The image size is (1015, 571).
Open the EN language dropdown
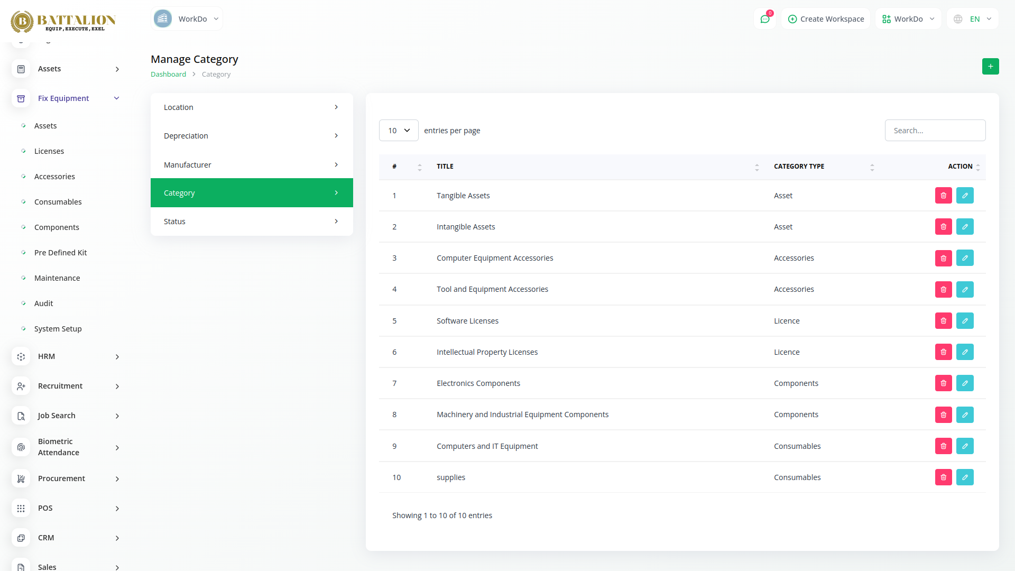coord(973,19)
